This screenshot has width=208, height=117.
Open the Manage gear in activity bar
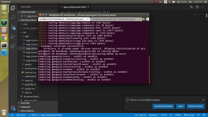point(13,108)
